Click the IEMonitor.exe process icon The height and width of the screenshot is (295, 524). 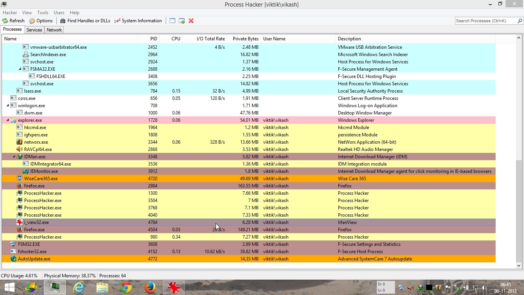click(26, 171)
